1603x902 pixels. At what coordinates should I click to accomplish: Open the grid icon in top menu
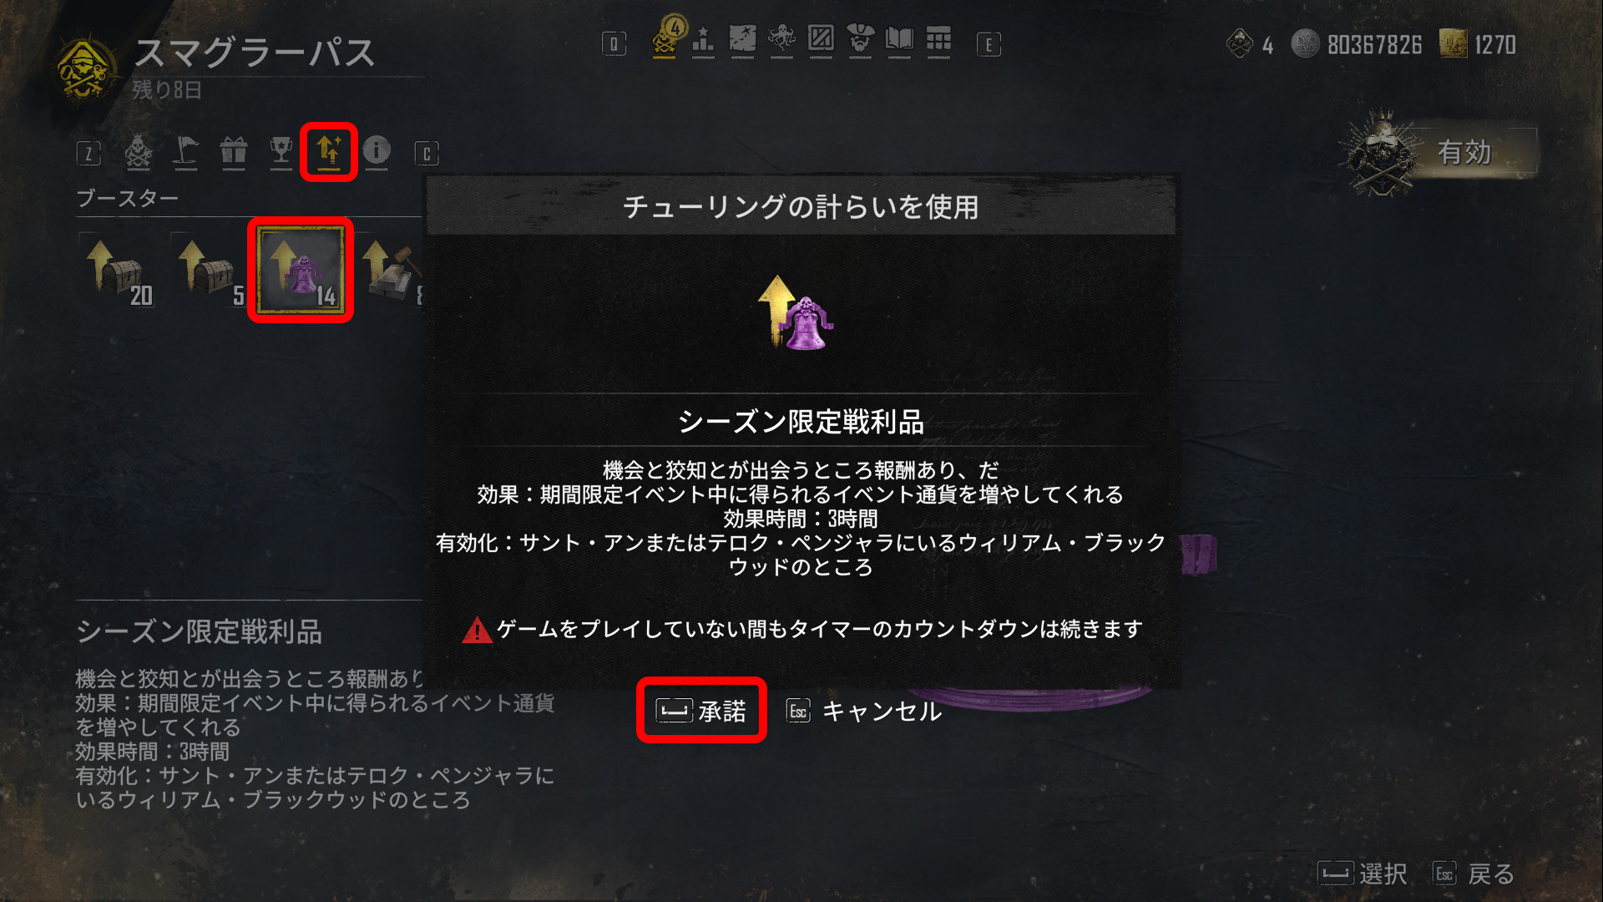tap(938, 39)
